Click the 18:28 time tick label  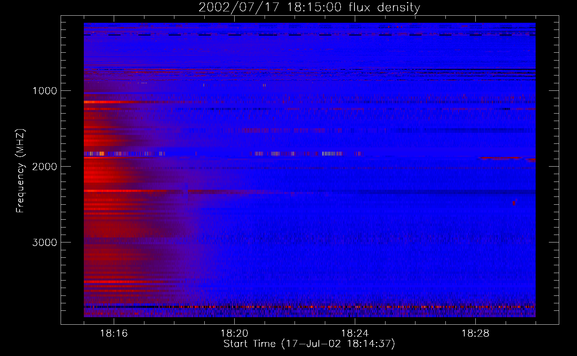click(x=475, y=334)
